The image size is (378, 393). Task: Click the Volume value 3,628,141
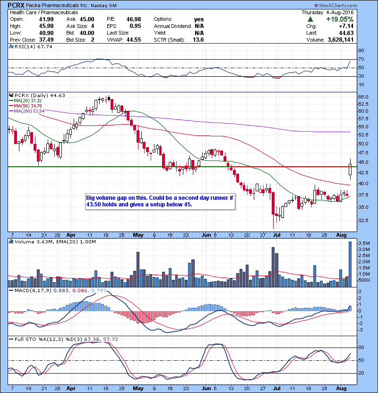341,40
